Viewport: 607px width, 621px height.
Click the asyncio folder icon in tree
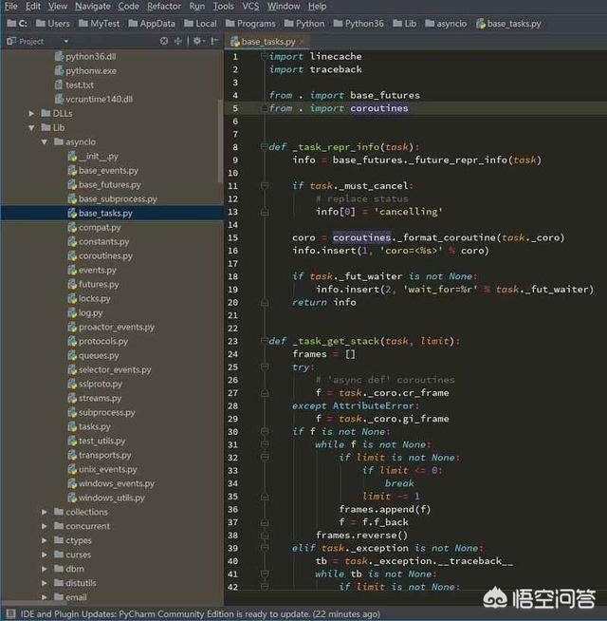[57, 142]
